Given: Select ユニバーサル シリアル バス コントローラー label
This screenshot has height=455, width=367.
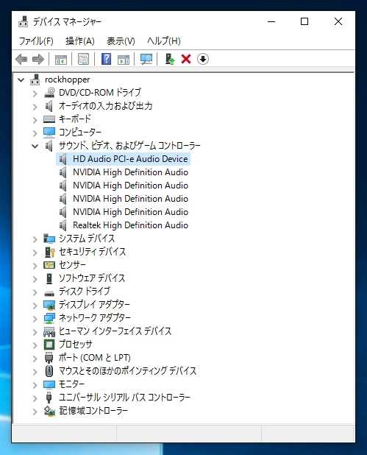Looking at the screenshot, I should coord(124,398).
